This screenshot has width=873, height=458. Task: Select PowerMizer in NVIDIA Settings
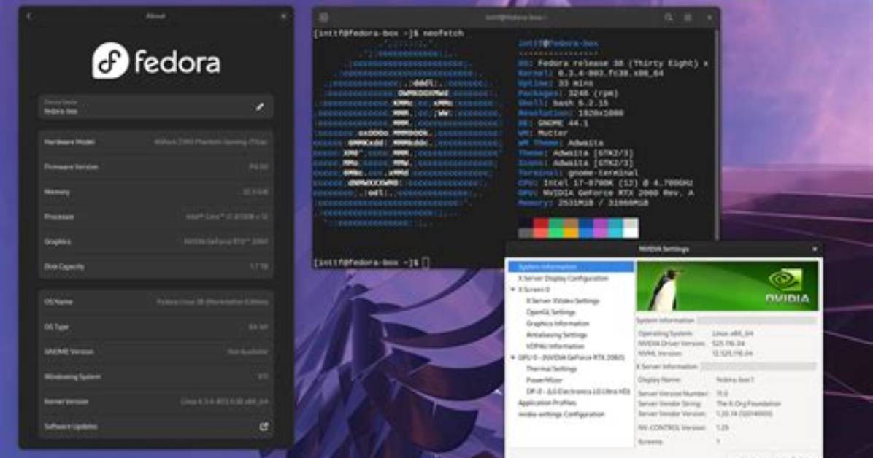(544, 380)
